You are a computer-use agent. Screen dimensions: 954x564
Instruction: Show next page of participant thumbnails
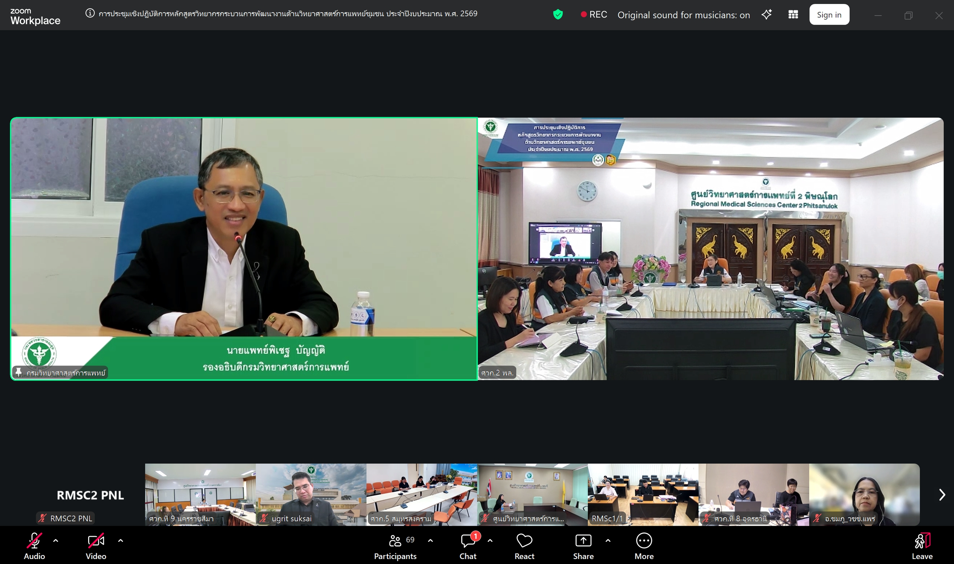[x=941, y=494]
